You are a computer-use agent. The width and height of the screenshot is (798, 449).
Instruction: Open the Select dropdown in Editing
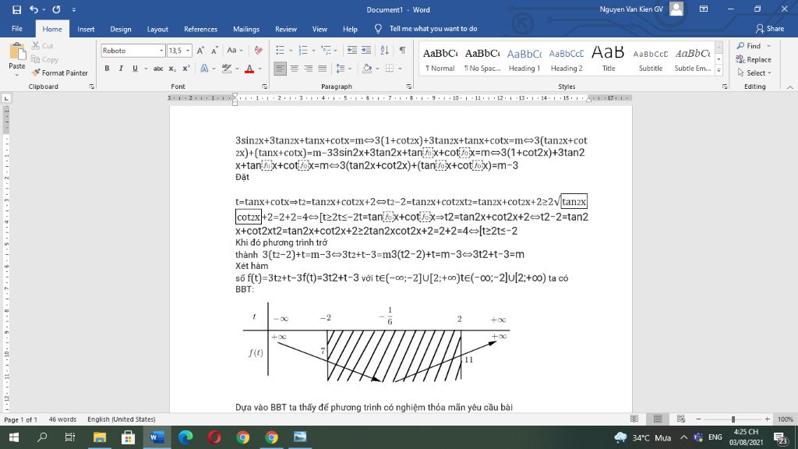pos(754,72)
